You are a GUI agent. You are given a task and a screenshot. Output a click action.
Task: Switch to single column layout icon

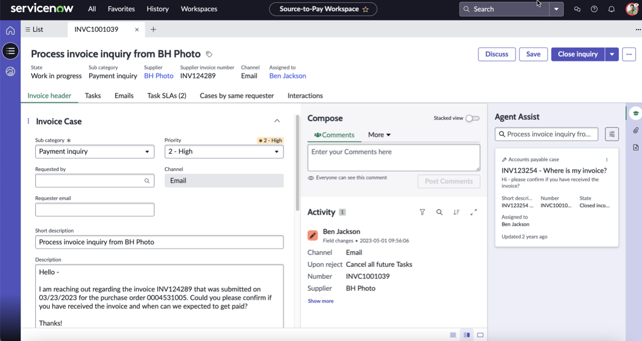point(453,335)
